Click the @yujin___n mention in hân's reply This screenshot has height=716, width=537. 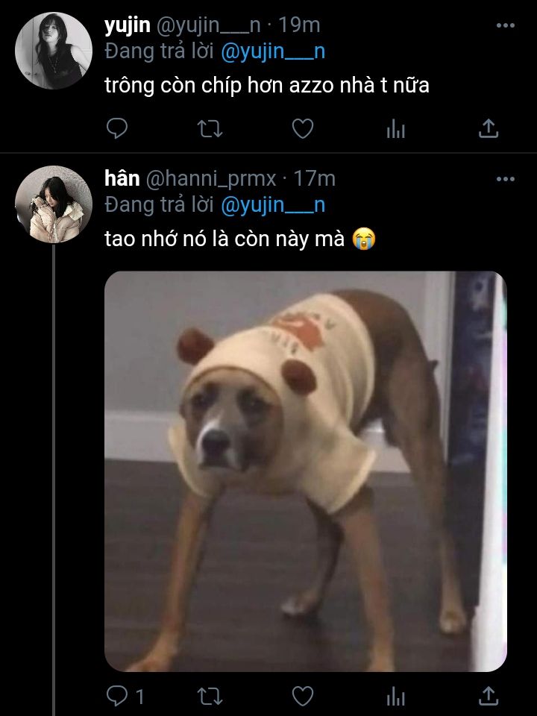click(273, 204)
